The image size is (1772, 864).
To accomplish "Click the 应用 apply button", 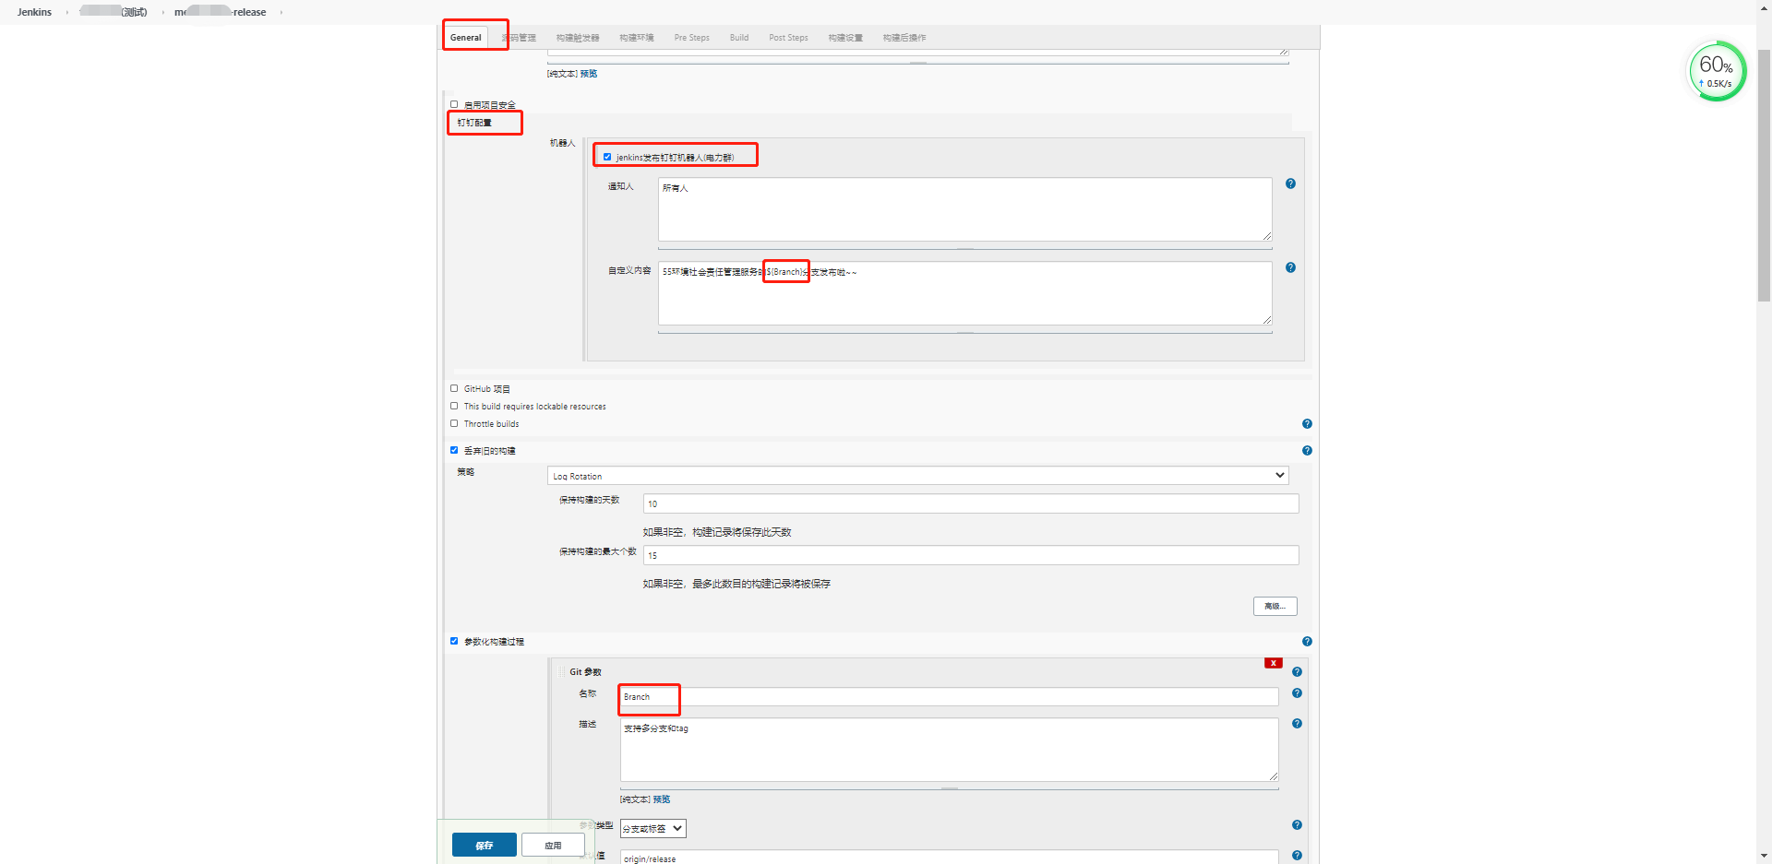I will coord(553,846).
